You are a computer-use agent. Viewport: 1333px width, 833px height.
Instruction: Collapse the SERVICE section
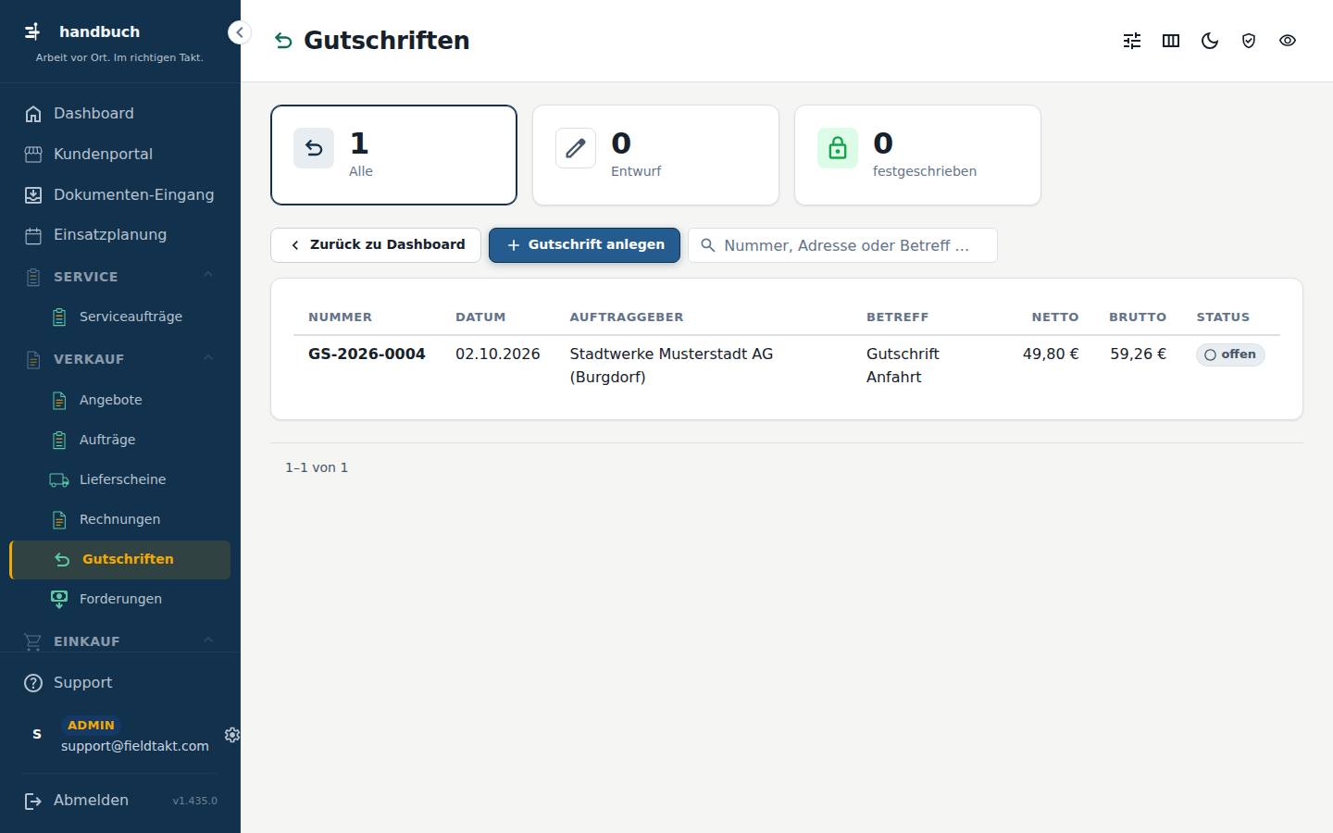tap(120, 277)
